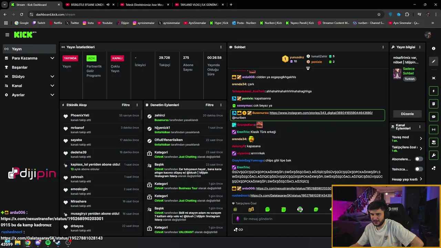The width and height of the screenshot is (441, 248).
Task: Click the purple microphone icon in message box
Action: coord(237,219)
